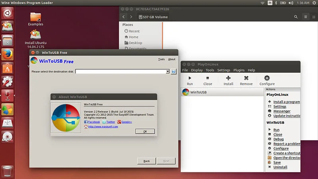Viewport: 318px width, 179px height.
Task: Open the Plugins menu in PlayOnLinux
Action: pyautogui.click(x=239, y=70)
